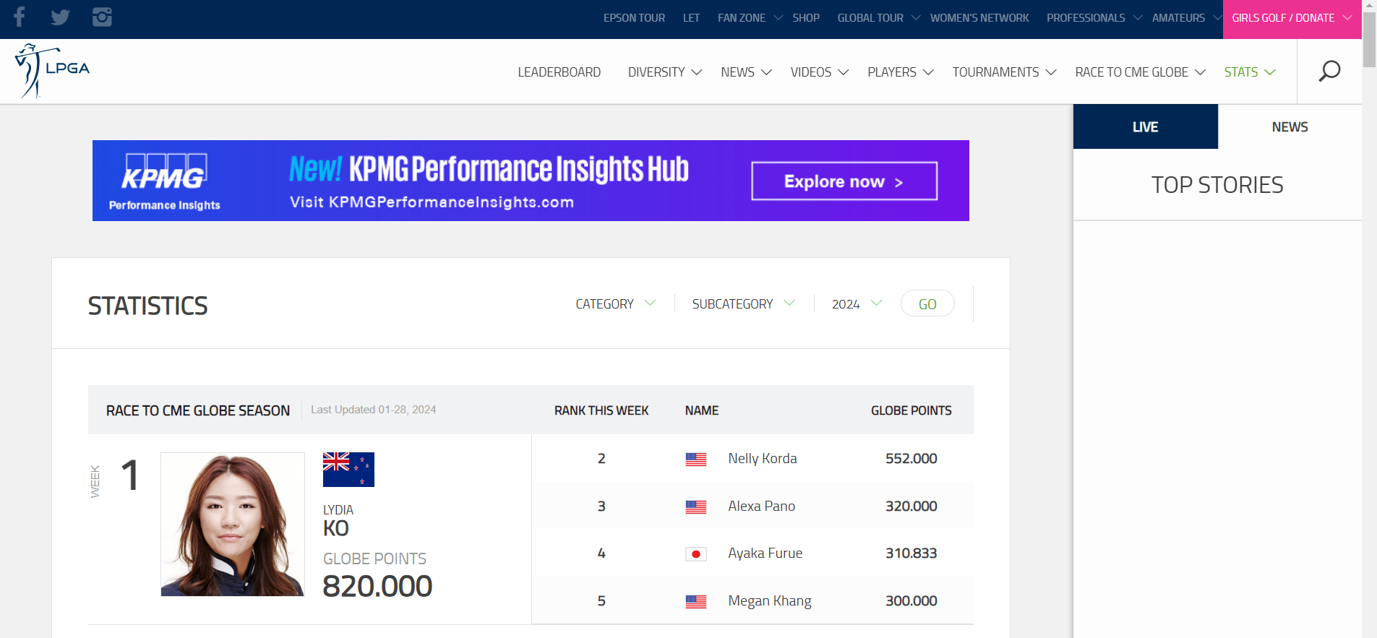Open Megan Khang's player name
The image size is (1377, 638).
(770, 600)
